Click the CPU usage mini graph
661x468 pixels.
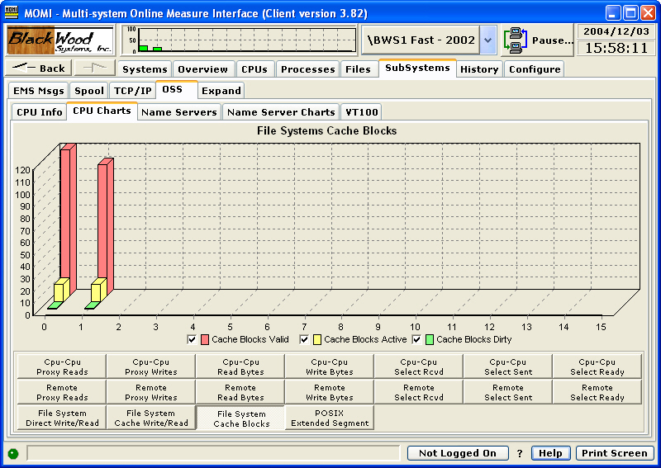[x=240, y=40]
